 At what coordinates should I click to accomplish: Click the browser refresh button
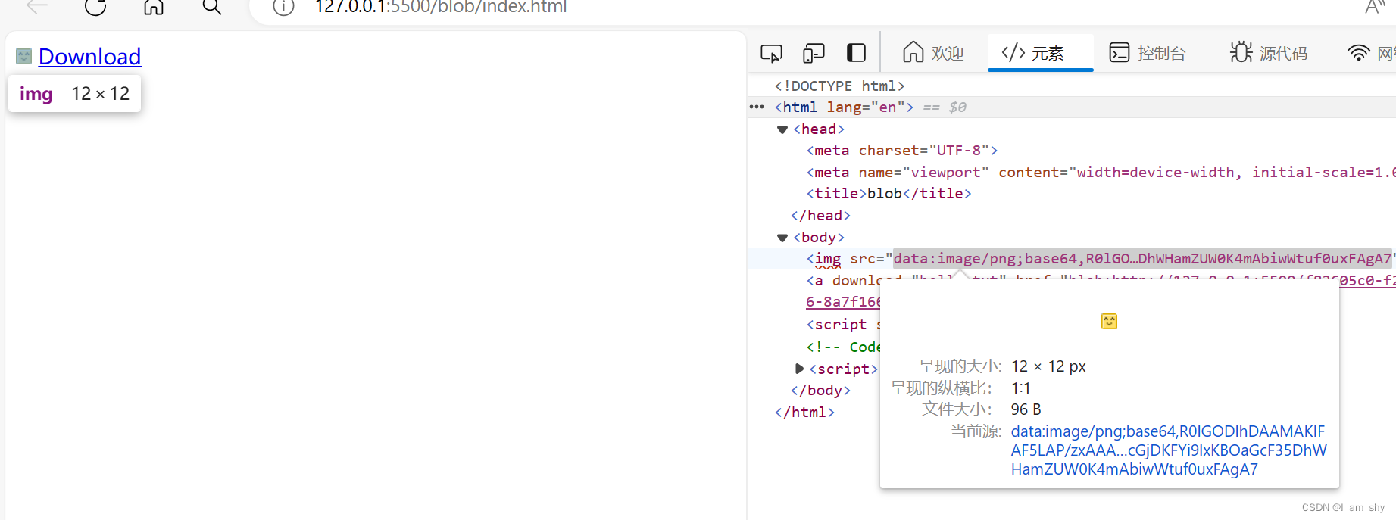point(95,7)
